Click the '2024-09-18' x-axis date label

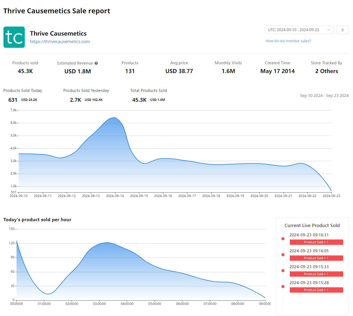coord(211,196)
